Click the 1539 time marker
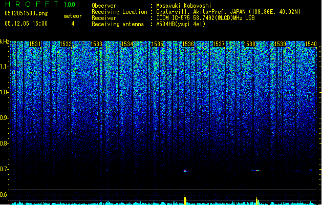The image size is (322, 205). click(281, 44)
